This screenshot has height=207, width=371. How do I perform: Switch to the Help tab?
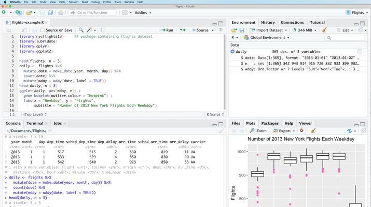[x=288, y=123]
